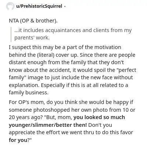Click the bold "younger/slimmer/better then!" text
This screenshot has height=153, width=147.
tap(48, 125)
